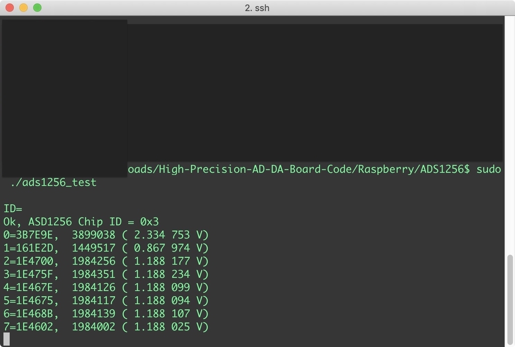Click the voltage '1.188 094 V'
The image size is (515, 347).
[168, 300]
